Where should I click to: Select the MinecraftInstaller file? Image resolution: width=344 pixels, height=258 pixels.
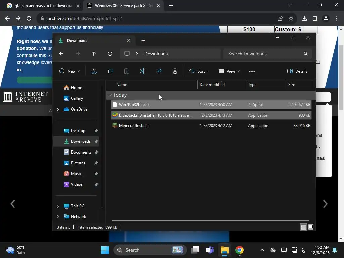coord(211,126)
